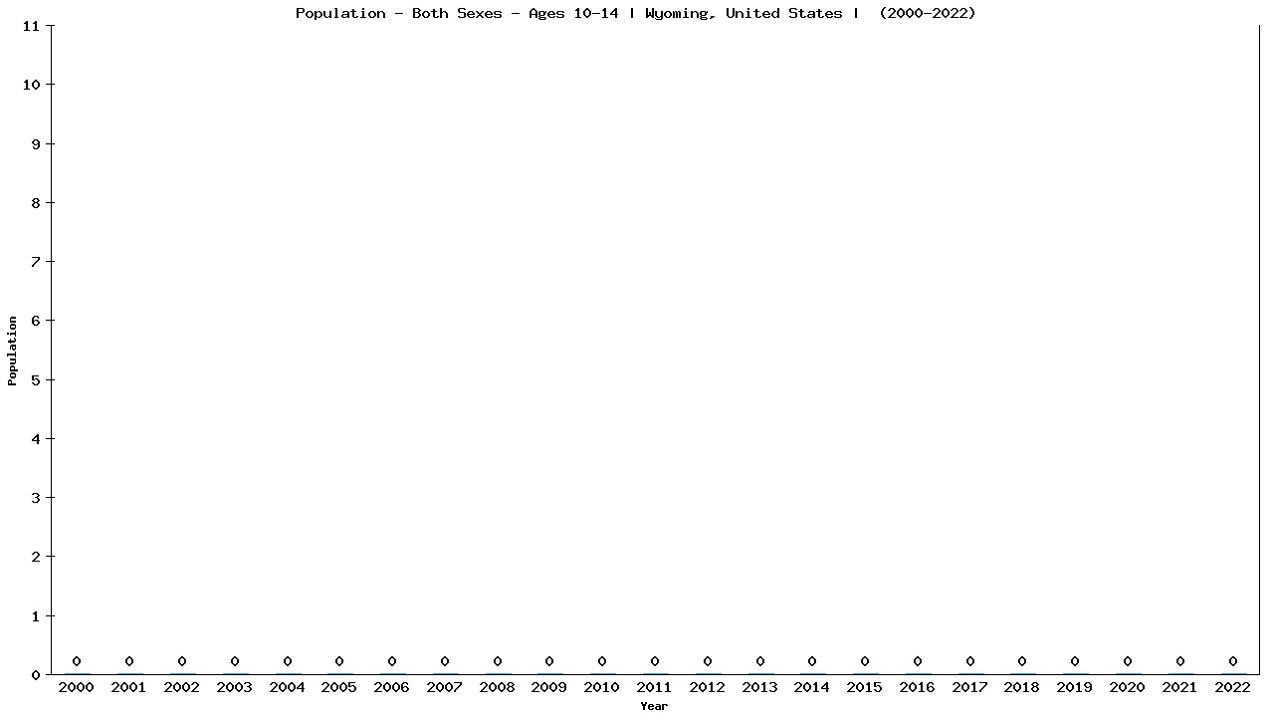Select the 2015 year label on x-axis
Viewport: 1274px width, 717px height.
(865, 687)
